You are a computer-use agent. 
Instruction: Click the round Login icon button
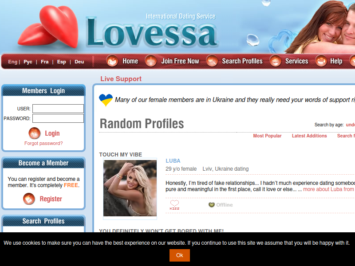(35, 133)
